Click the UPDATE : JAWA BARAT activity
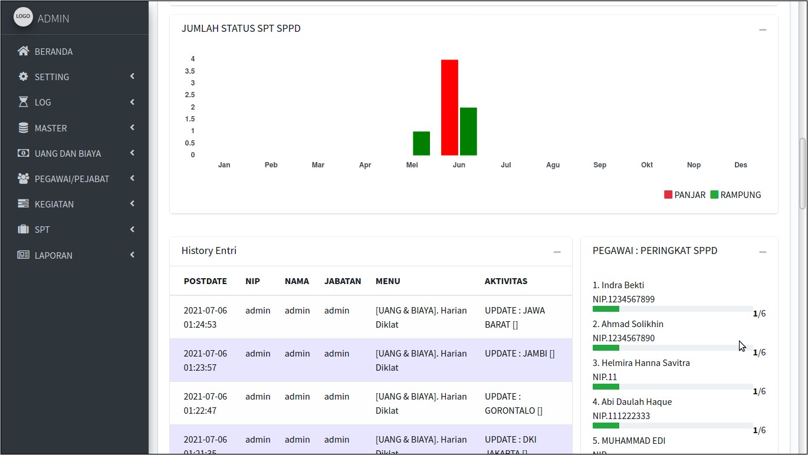The width and height of the screenshot is (808, 455). [x=515, y=317]
